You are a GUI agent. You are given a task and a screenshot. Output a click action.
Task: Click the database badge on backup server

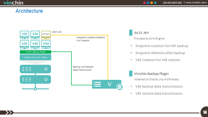120,87
